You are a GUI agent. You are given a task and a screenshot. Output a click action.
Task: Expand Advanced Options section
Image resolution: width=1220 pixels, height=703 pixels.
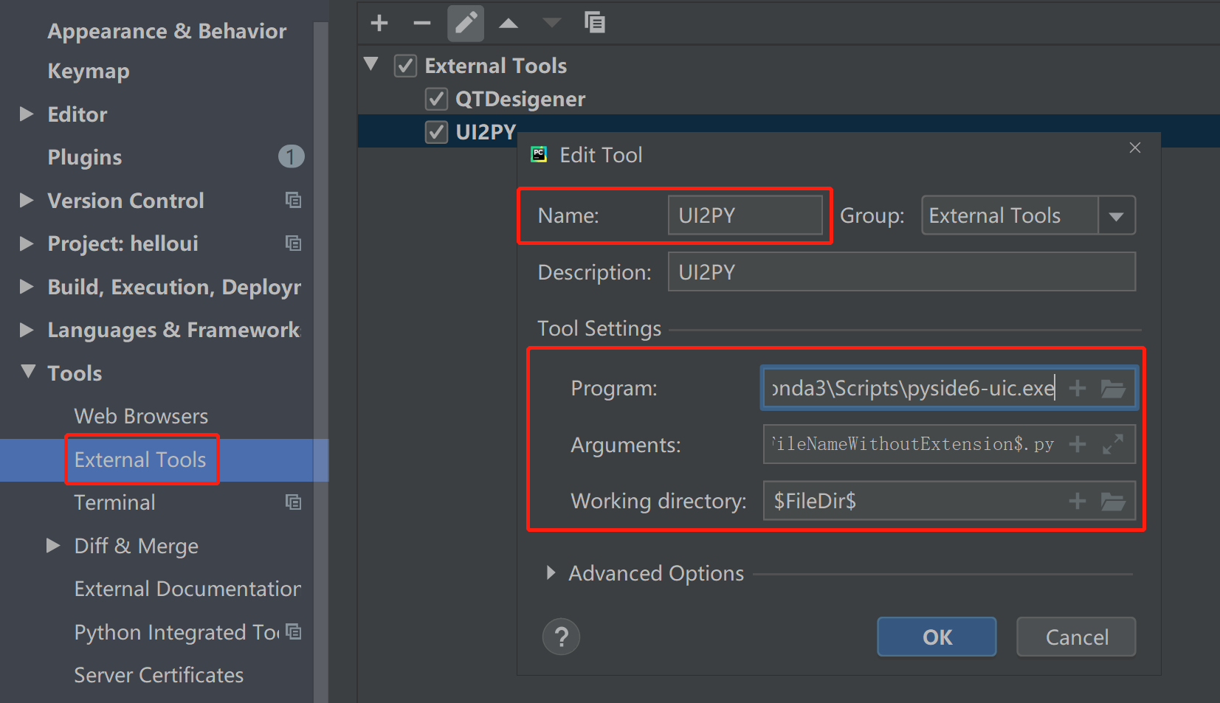pyautogui.click(x=551, y=573)
